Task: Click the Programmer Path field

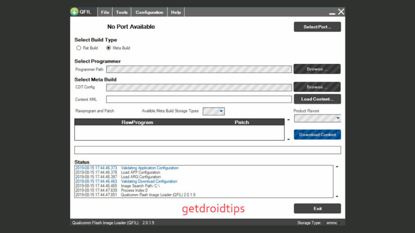Action: (x=199, y=69)
